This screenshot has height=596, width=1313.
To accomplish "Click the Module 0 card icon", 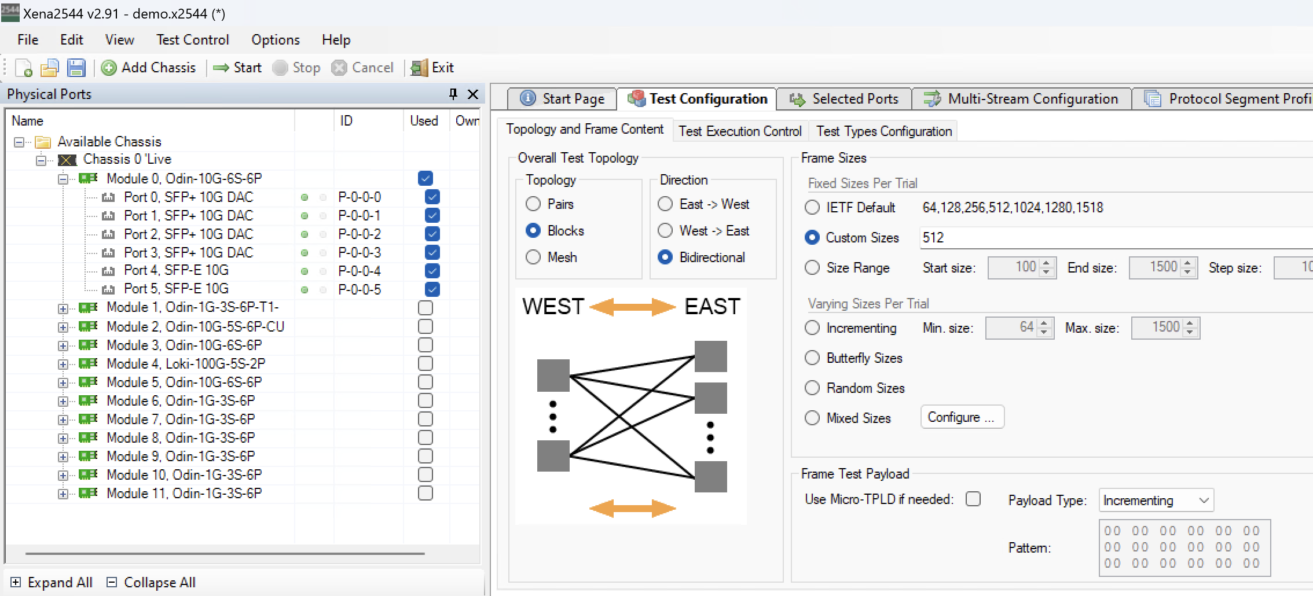I will [88, 178].
